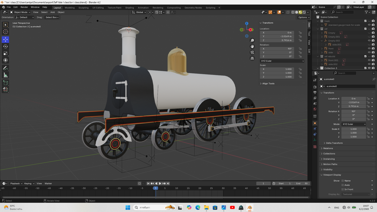
Task: Jump to the timeline end frame button
Action: point(168,183)
